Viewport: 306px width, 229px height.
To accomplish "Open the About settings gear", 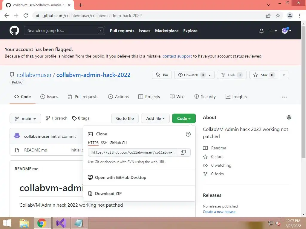I will [289, 117].
